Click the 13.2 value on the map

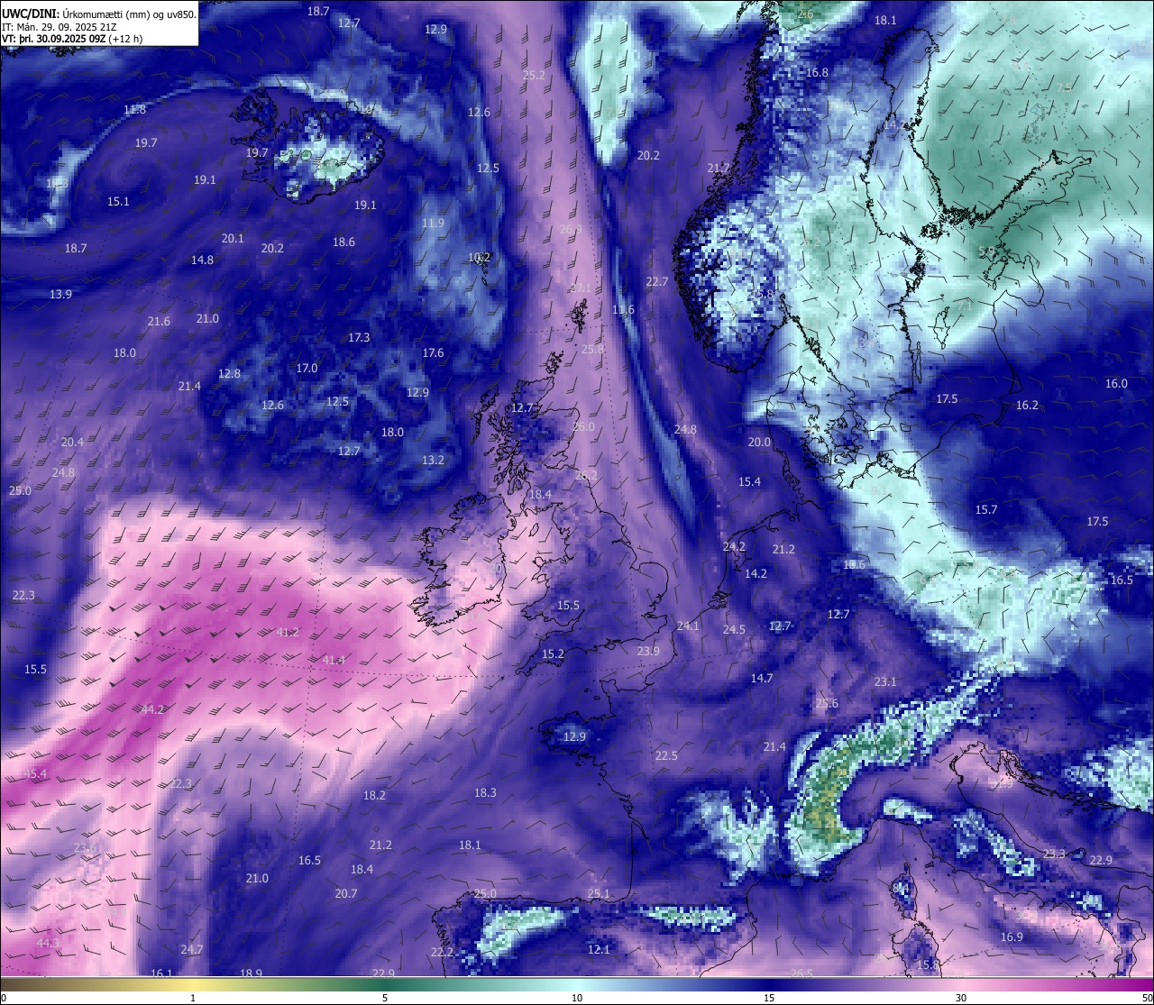click(x=433, y=460)
